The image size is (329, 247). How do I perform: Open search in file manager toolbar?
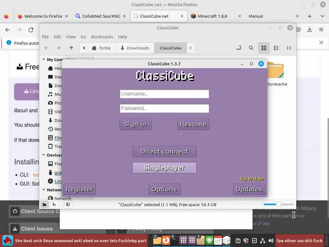251,48
